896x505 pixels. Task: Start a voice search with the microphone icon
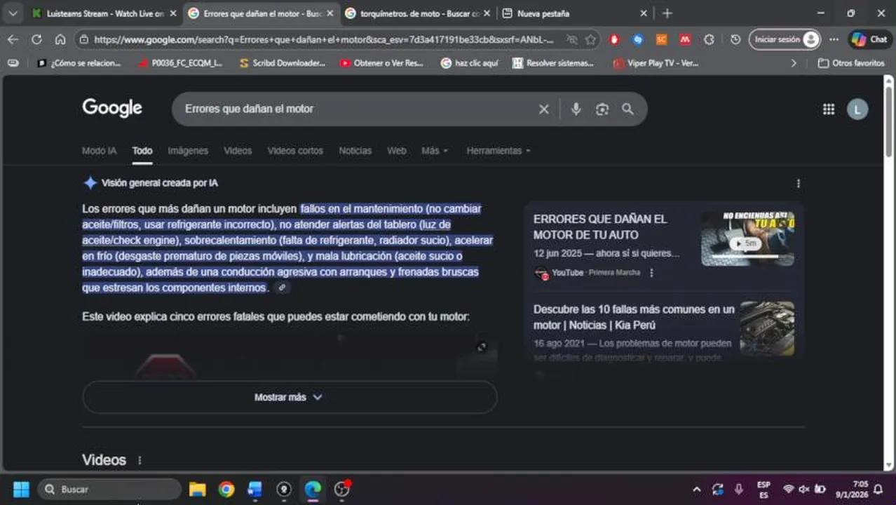(x=576, y=109)
